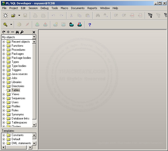Click the Save floppy disk icon
This screenshot has height=151, width=168.
pos(25,15)
